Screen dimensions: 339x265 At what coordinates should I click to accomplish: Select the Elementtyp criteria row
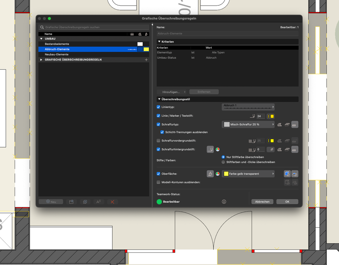(228, 53)
